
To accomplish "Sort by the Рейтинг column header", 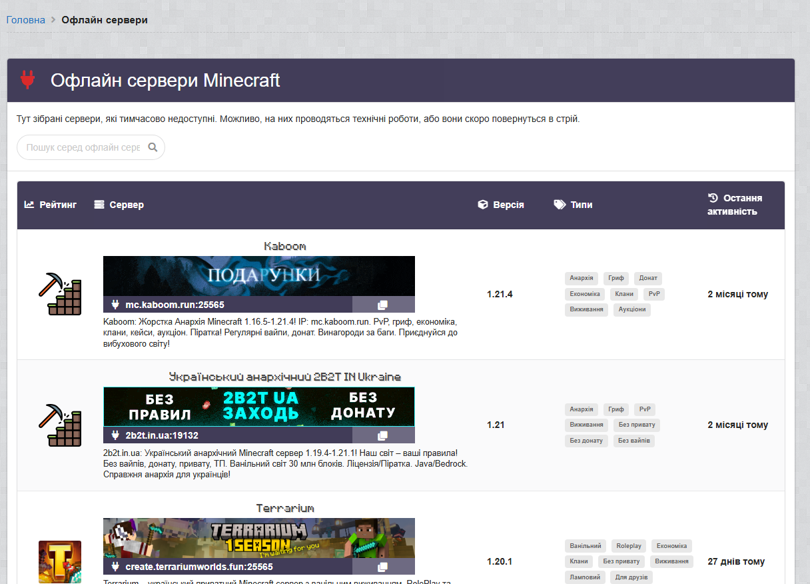I will click(x=51, y=205).
